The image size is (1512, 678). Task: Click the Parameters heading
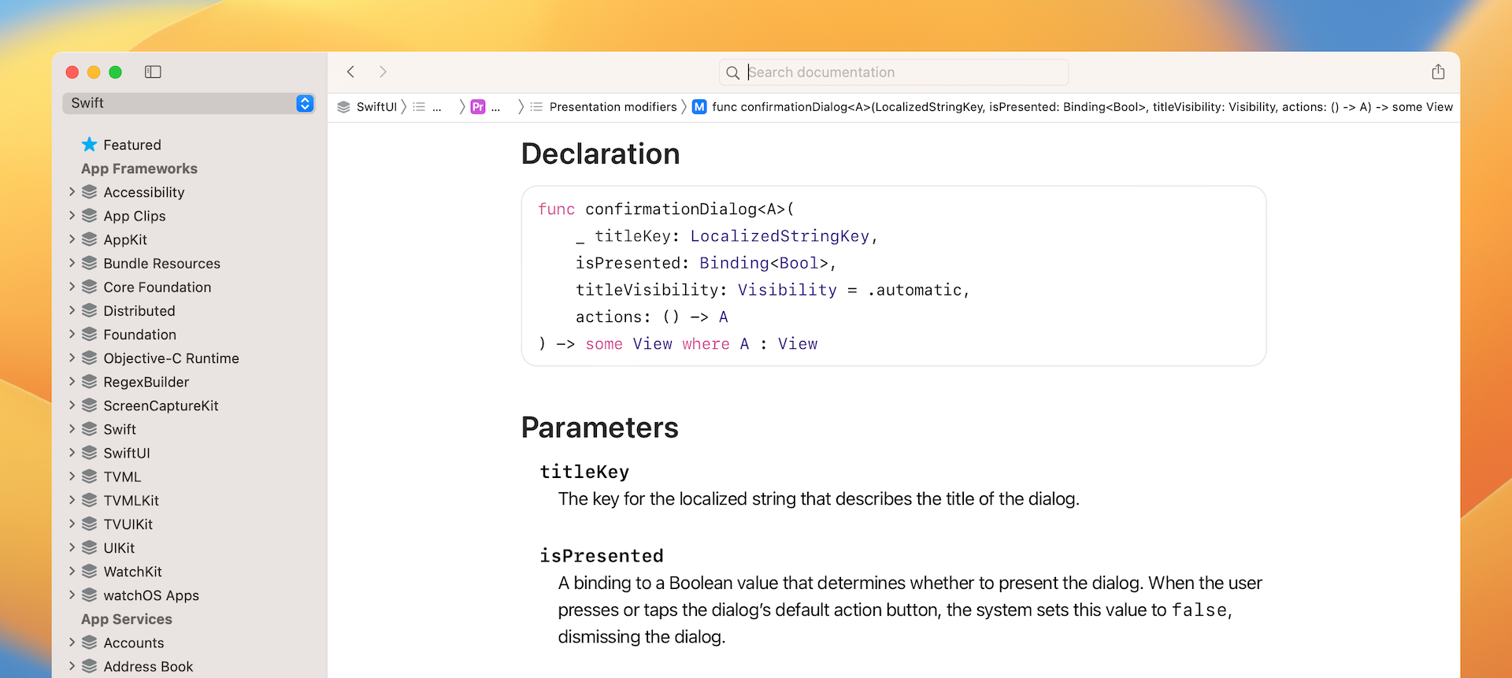tap(599, 428)
